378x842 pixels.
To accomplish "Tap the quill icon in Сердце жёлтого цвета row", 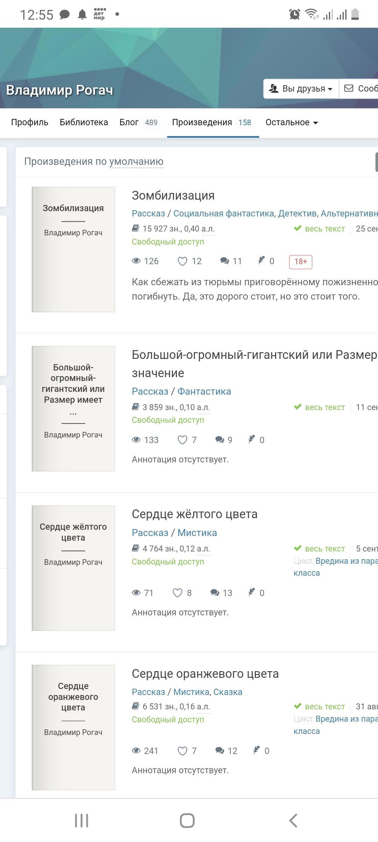I will 251,592.
